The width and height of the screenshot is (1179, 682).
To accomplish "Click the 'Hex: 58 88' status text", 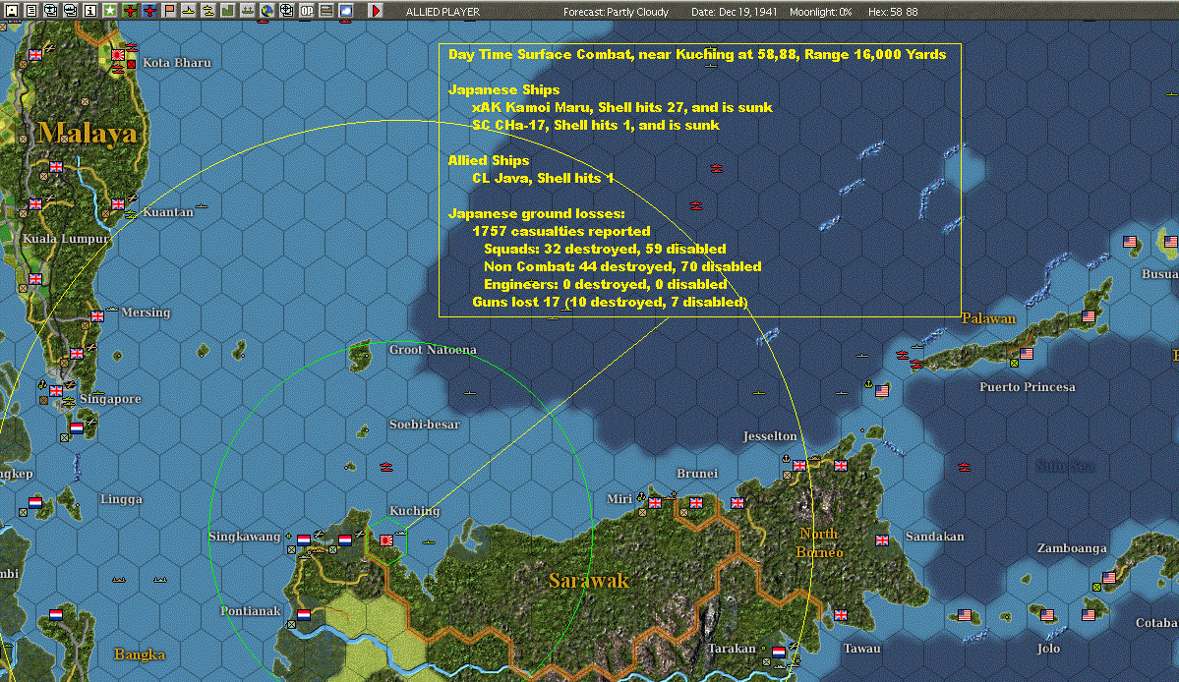I will 893,12.
